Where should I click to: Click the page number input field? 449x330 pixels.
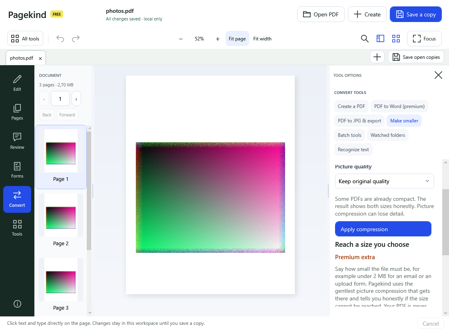coord(60,99)
